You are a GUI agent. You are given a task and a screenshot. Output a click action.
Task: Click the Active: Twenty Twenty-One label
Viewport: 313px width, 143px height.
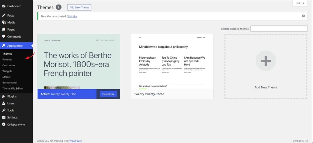coord(58,94)
